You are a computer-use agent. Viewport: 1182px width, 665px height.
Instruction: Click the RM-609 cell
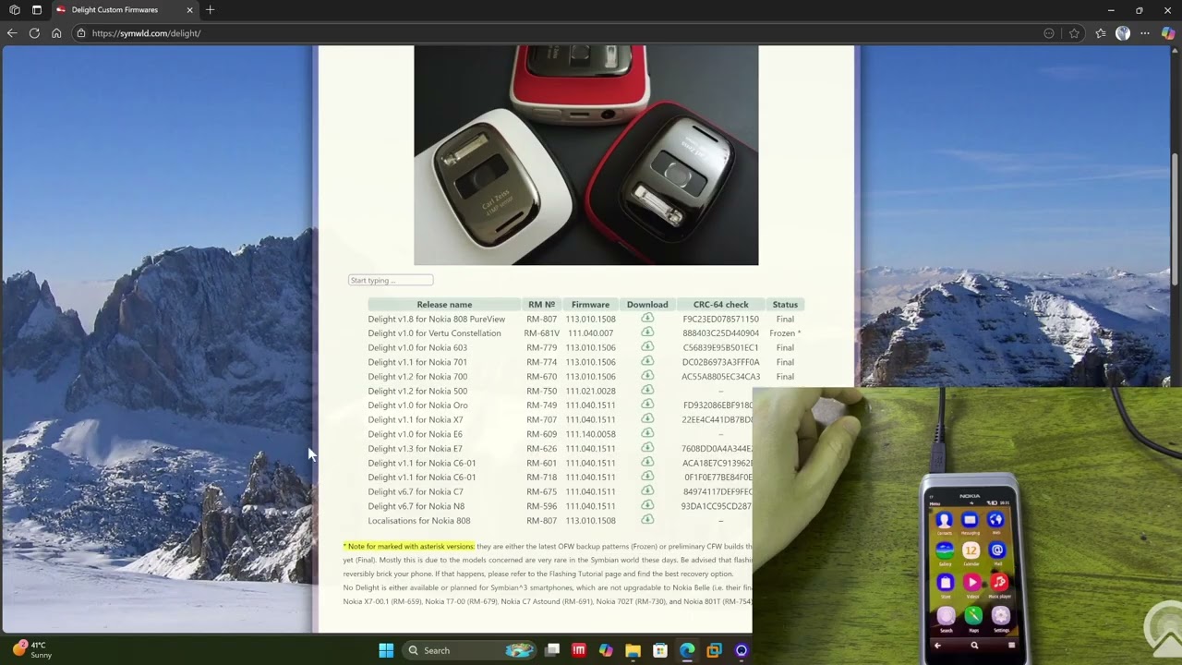pos(542,434)
